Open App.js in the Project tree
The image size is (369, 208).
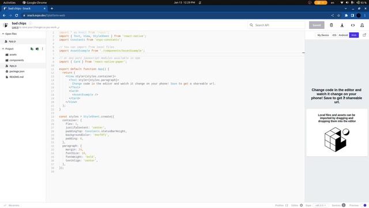pyautogui.click(x=23, y=66)
